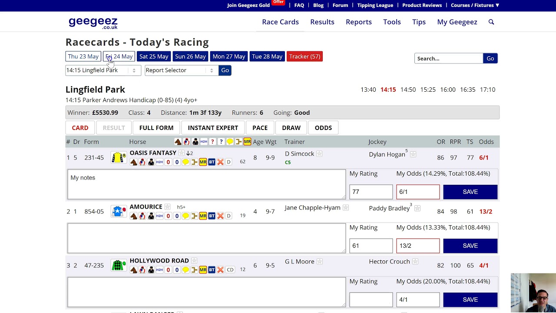Jump to the 13:40 race time

coord(368,90)
